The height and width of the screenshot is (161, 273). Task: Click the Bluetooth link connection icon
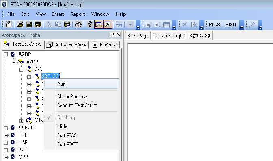pos(252,24)
